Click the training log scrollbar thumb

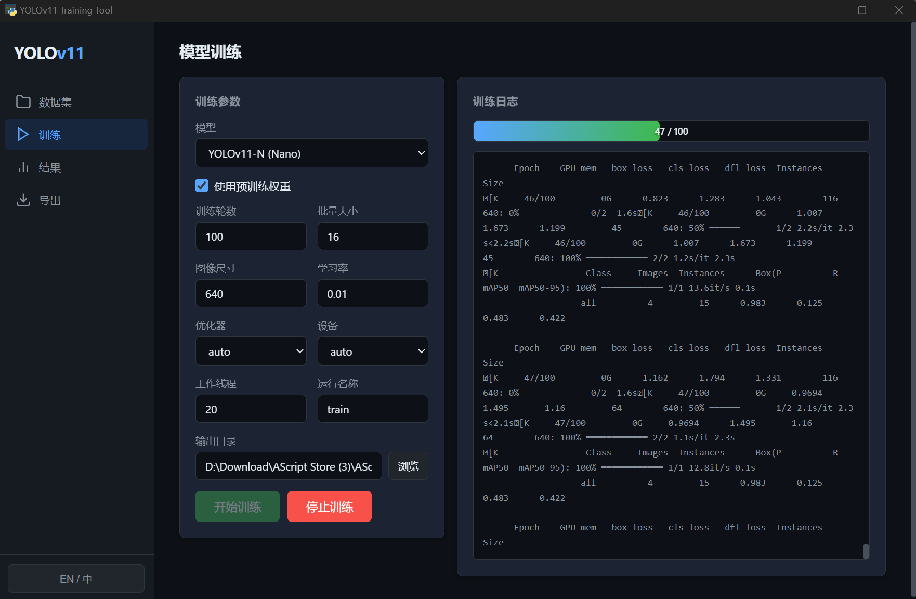pyautogui.click(x=866, y=551)
